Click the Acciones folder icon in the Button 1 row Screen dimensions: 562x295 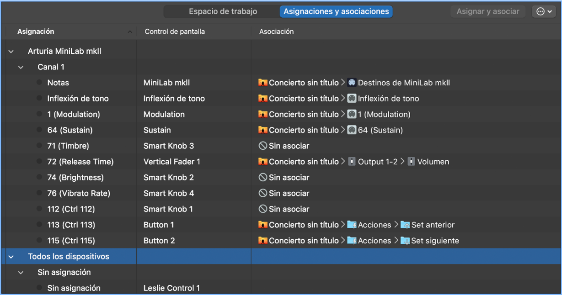point(352,225)
